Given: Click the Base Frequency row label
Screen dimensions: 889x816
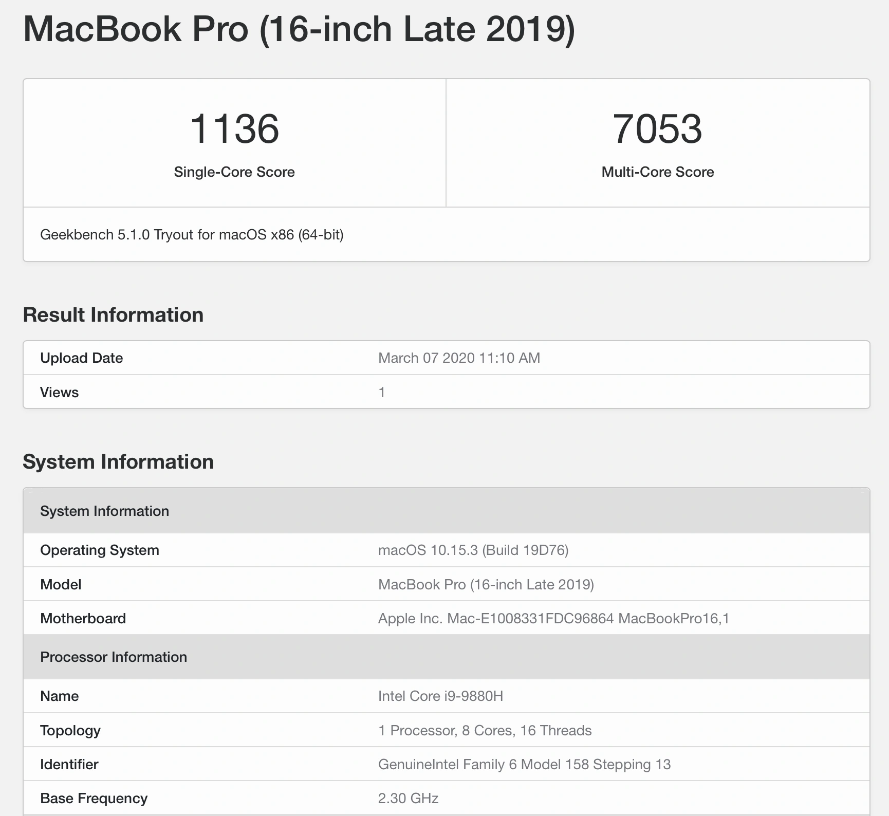Looking at the screenshot, I should pyautogui.click(x=94, y=798).
